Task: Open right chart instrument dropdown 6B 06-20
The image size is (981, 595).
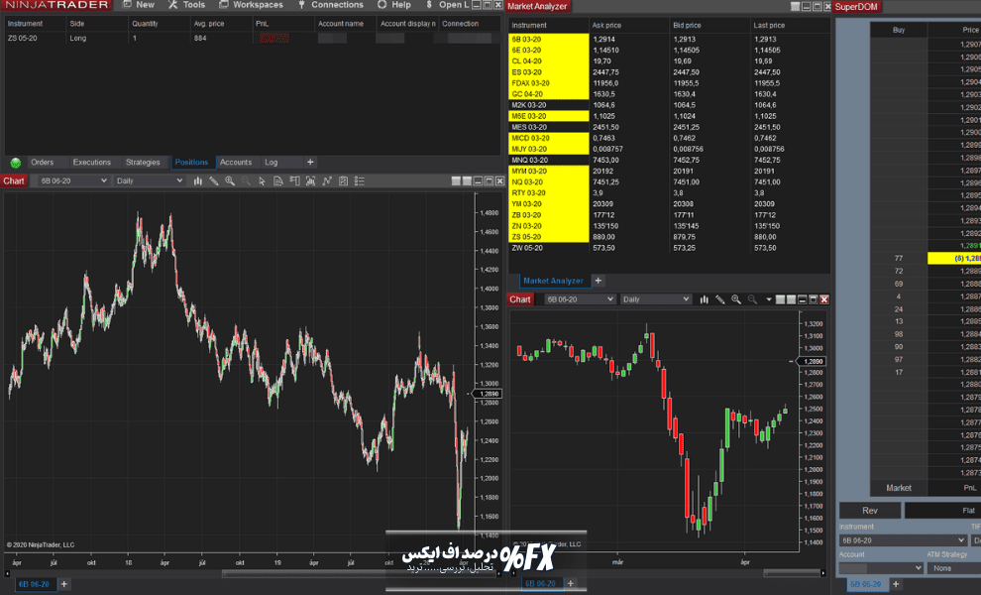Action: coord(580,299)
